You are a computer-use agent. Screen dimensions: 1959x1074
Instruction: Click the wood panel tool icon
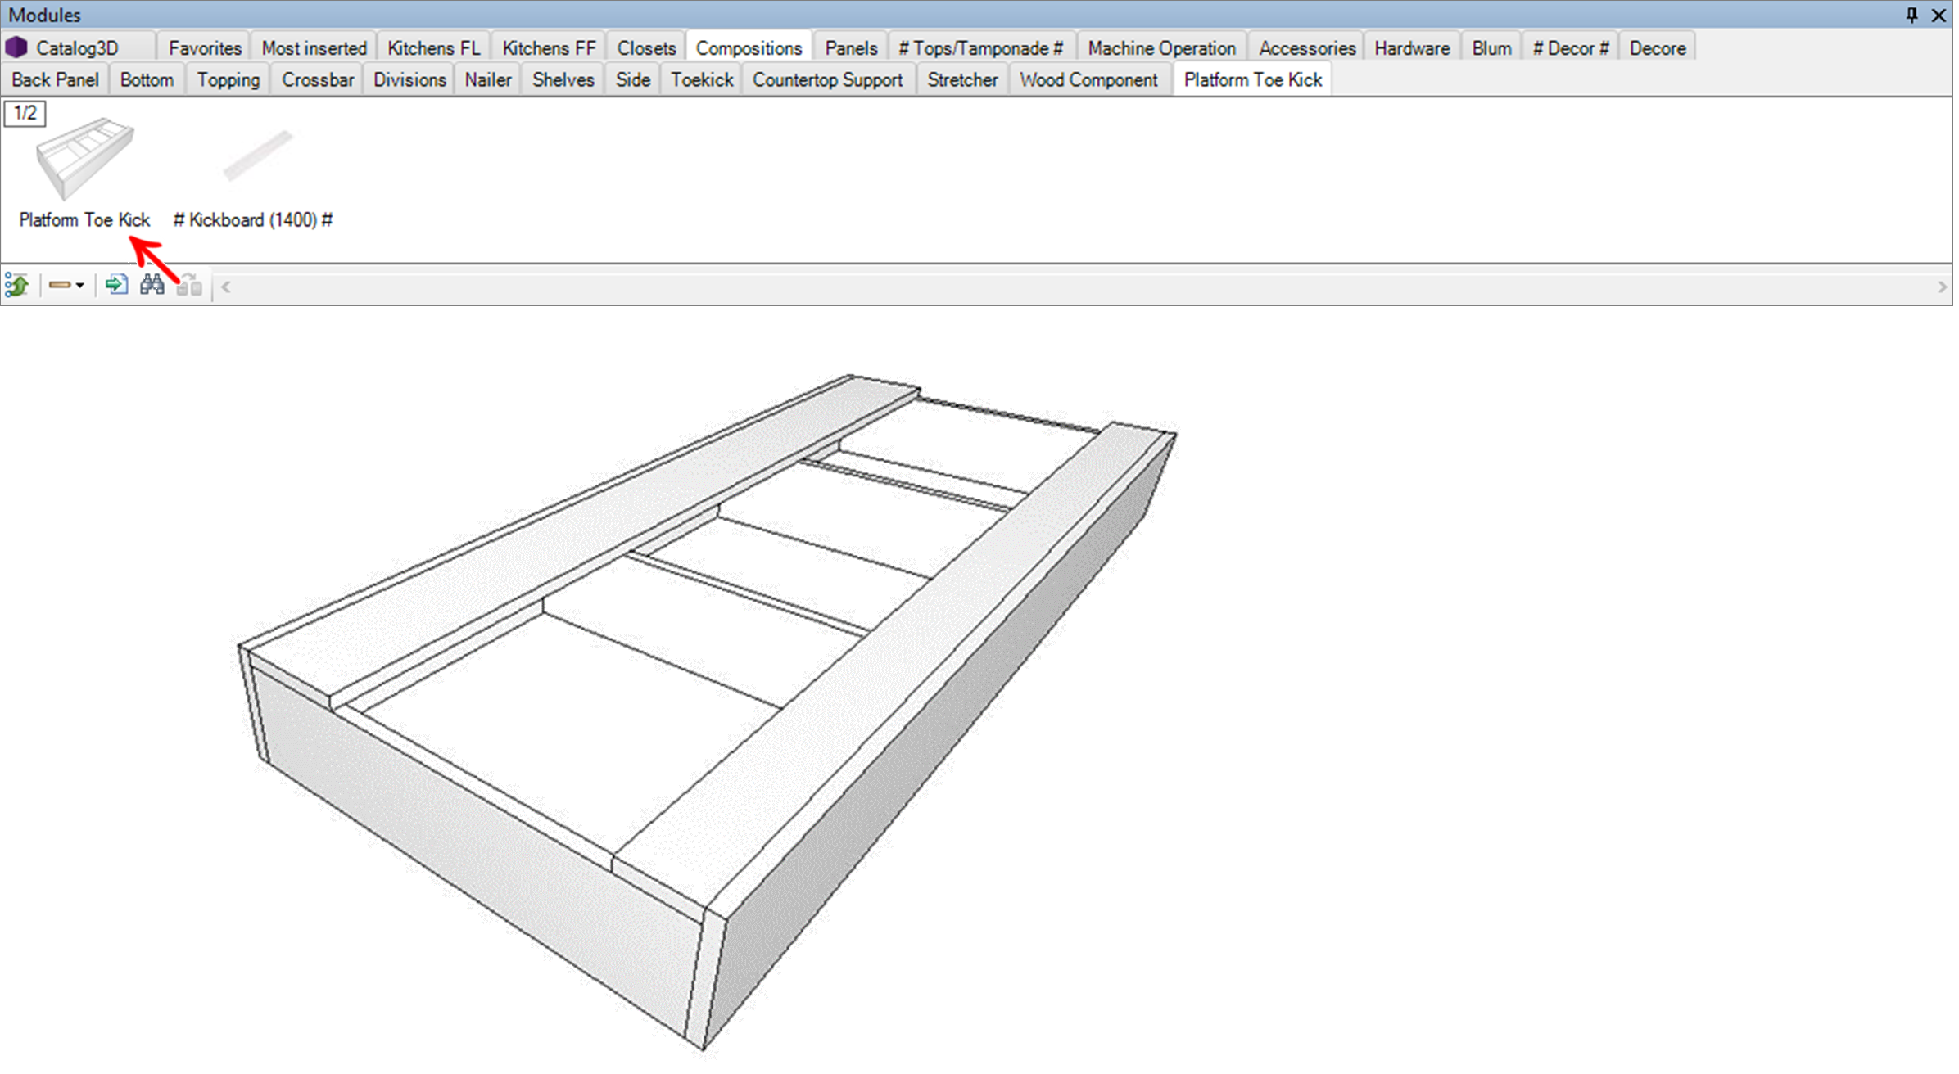tap(59, 286)
